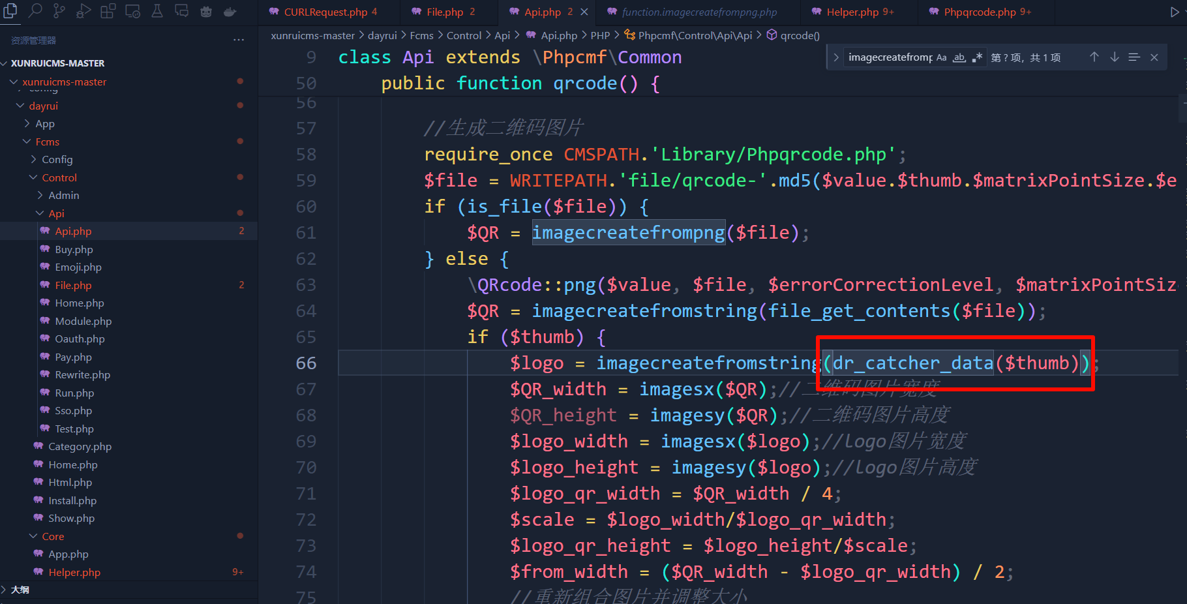Open Install.php in the file tree
Viewport: 1187px width, 604px height.
coord(72,500)
